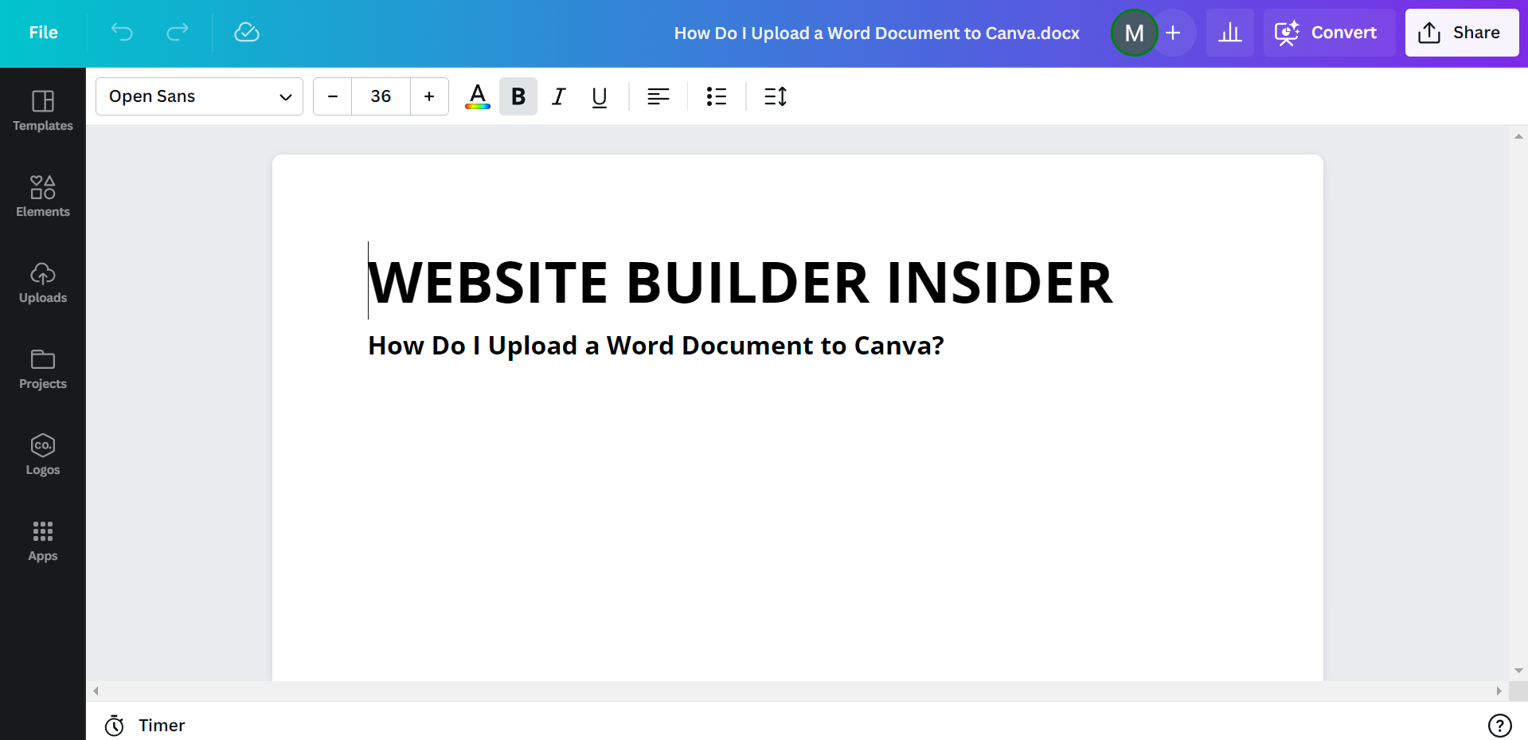Toggle underline formatting
This screenshot has width=1528, height=740.
point(600,96)
